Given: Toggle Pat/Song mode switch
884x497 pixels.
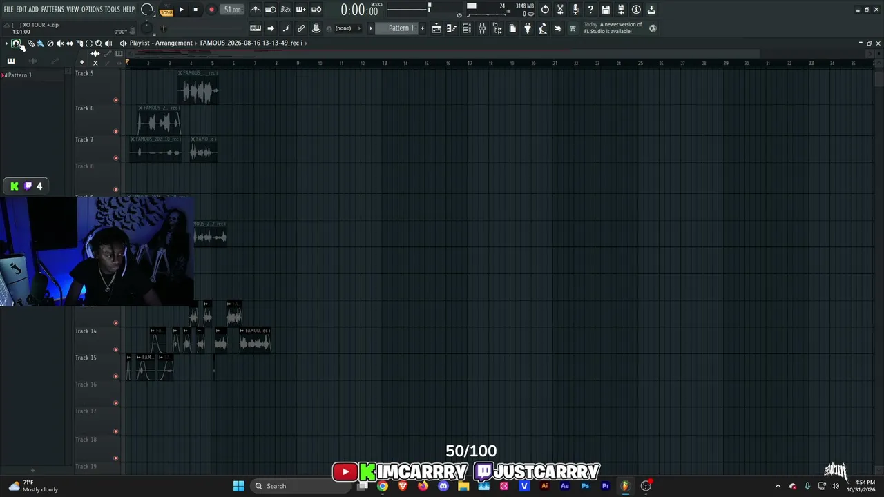Looking at the screenshot, I should click(166, 10).
